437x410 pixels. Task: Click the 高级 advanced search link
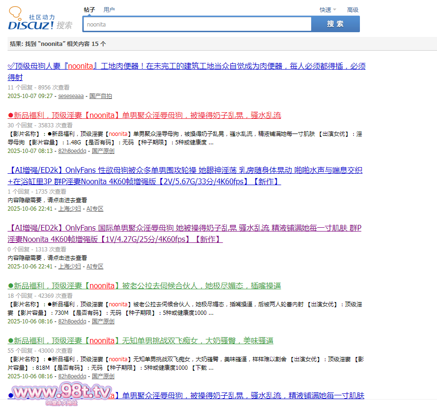pos(352,9)
